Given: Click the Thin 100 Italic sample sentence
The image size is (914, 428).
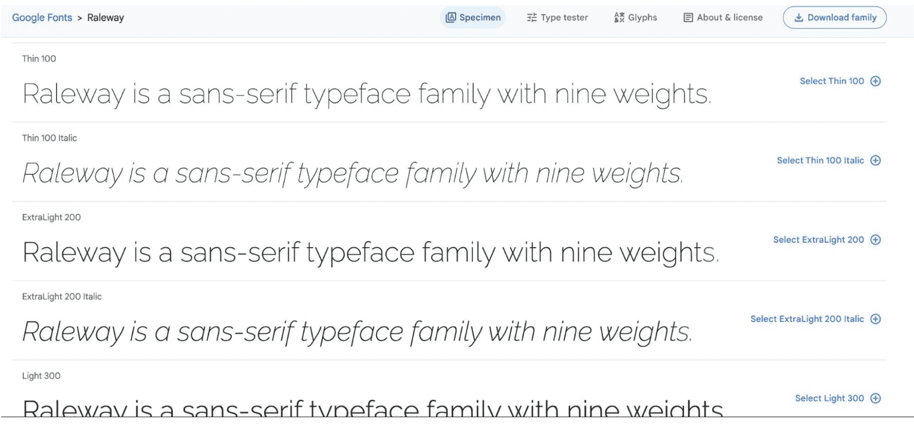Looking at the screenshot, I should 353,174.
